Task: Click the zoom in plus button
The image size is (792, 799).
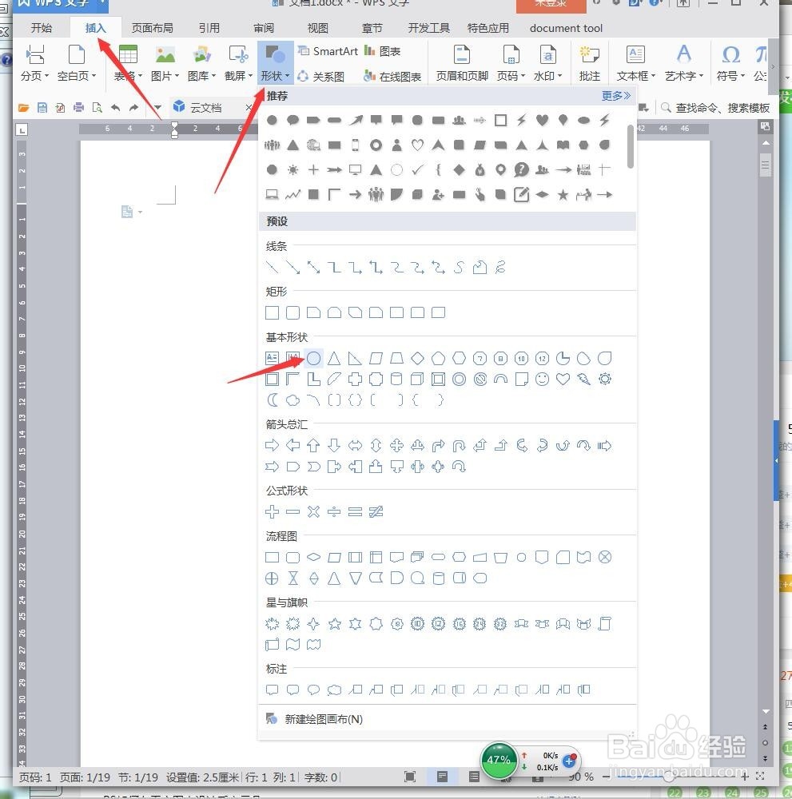Action: 745,777
